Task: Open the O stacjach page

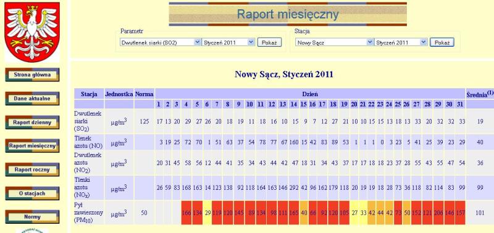Action: [x=32, y=194]
